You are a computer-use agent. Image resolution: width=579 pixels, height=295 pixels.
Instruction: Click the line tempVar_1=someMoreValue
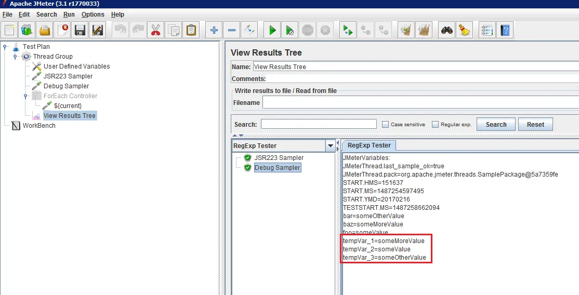click(x=384, y=240)
